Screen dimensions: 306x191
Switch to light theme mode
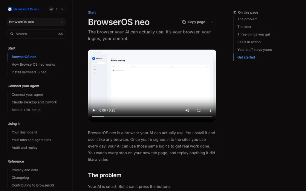click(x=56, y=9)
